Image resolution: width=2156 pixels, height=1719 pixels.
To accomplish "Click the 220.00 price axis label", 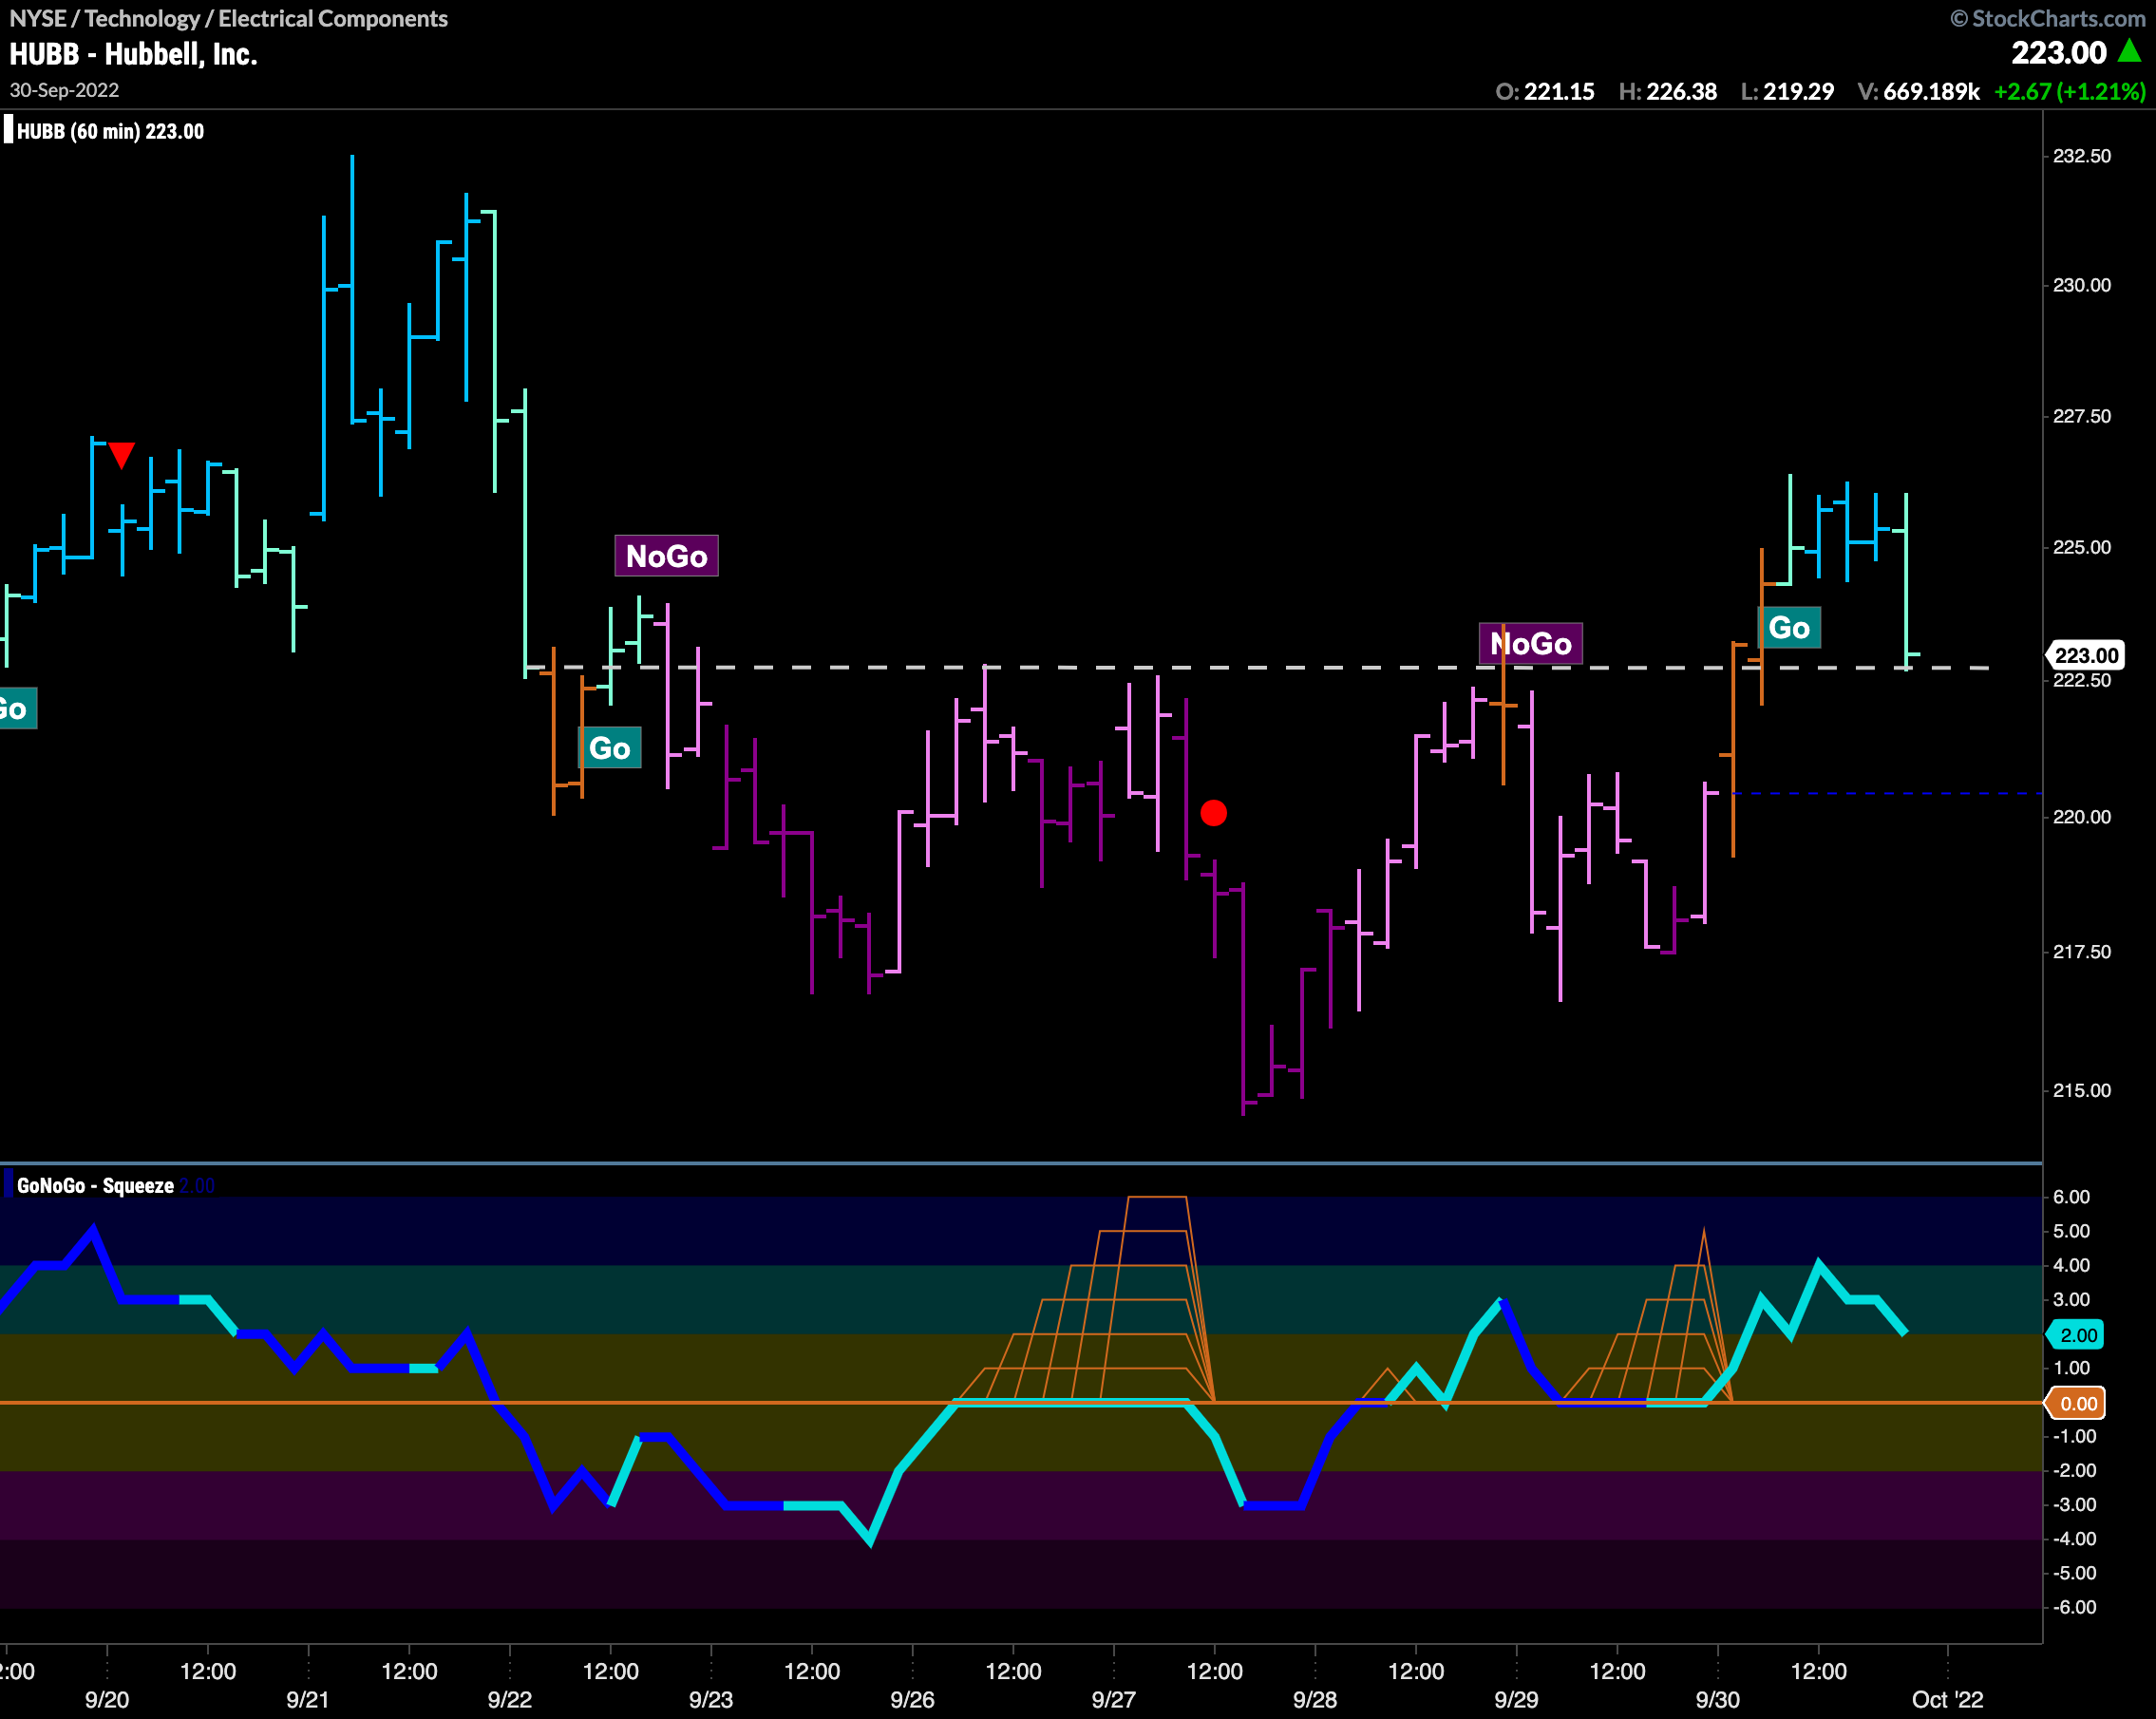I will coord(2082,817).
